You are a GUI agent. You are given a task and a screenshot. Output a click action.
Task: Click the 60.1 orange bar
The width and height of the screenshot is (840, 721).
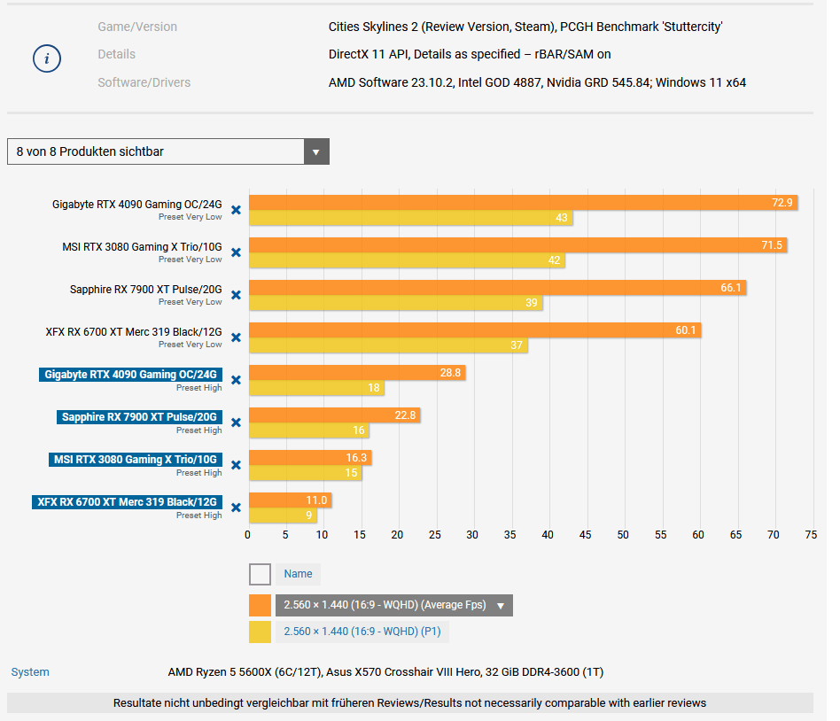[475, 330]
